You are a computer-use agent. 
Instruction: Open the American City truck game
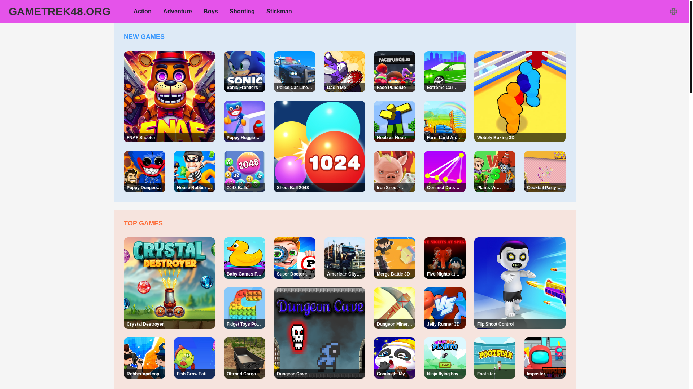tap(345, 258)
